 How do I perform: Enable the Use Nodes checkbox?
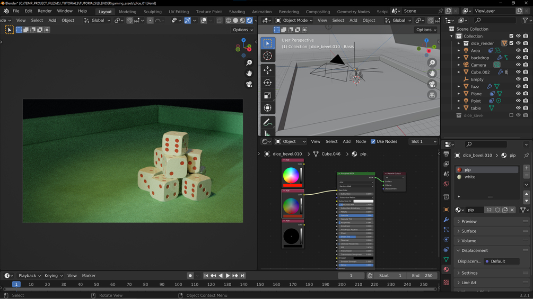pyautogui.click(x=373, y=141)
